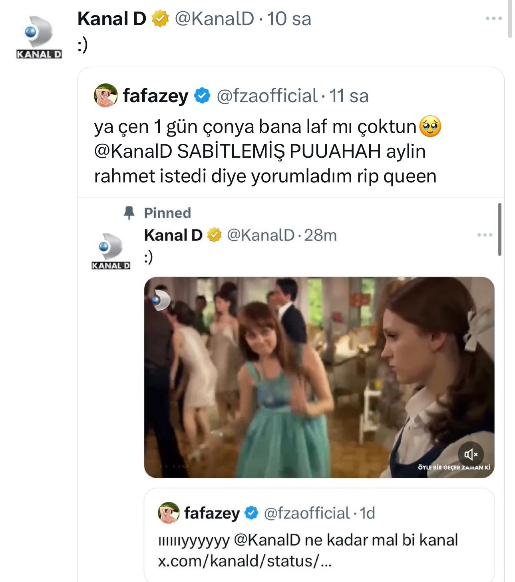The width and height of the screenshot is (515, 582).
Task: Click the Kanal D profile avatar at top
Action: point(39,38)
